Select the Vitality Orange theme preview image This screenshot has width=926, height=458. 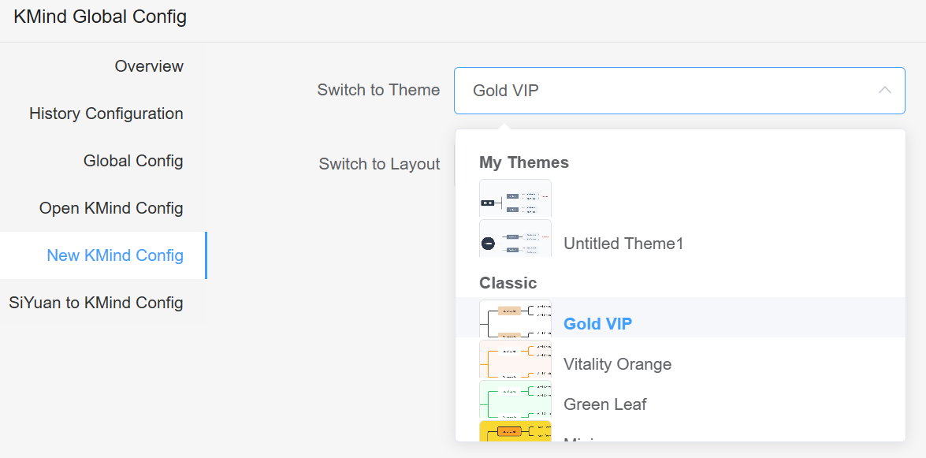pyautogui.click(x=515, y=359)
